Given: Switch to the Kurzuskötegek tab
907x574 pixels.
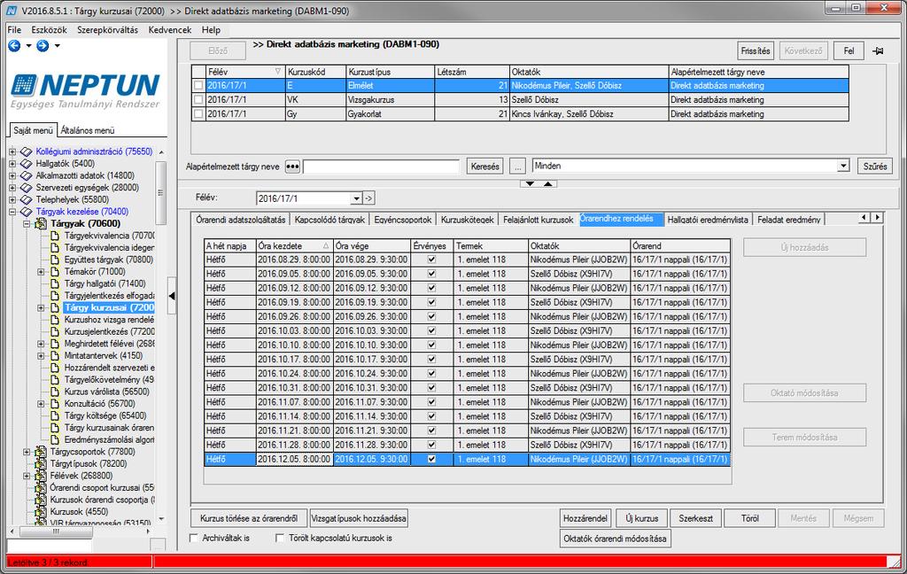Looking at the screenshot, I should [x=468, y=220].
